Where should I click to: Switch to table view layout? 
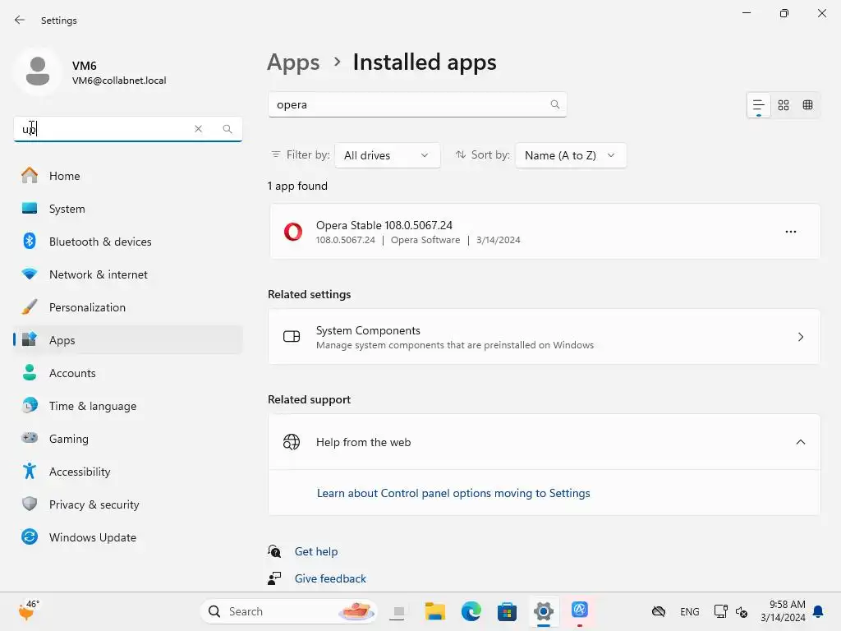808,105
